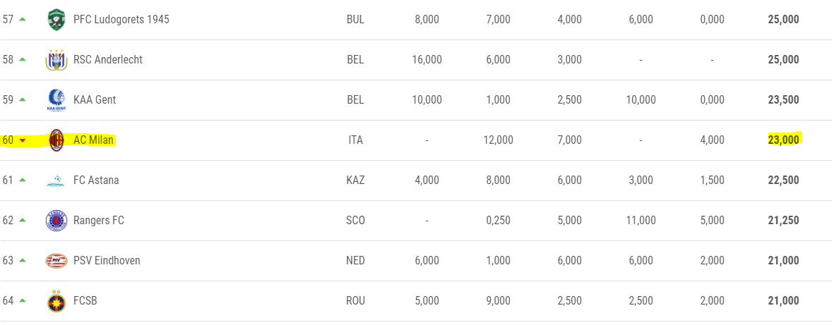Click the KAA Gent team name
Screen dimensions: 832x325
point(95,100)
